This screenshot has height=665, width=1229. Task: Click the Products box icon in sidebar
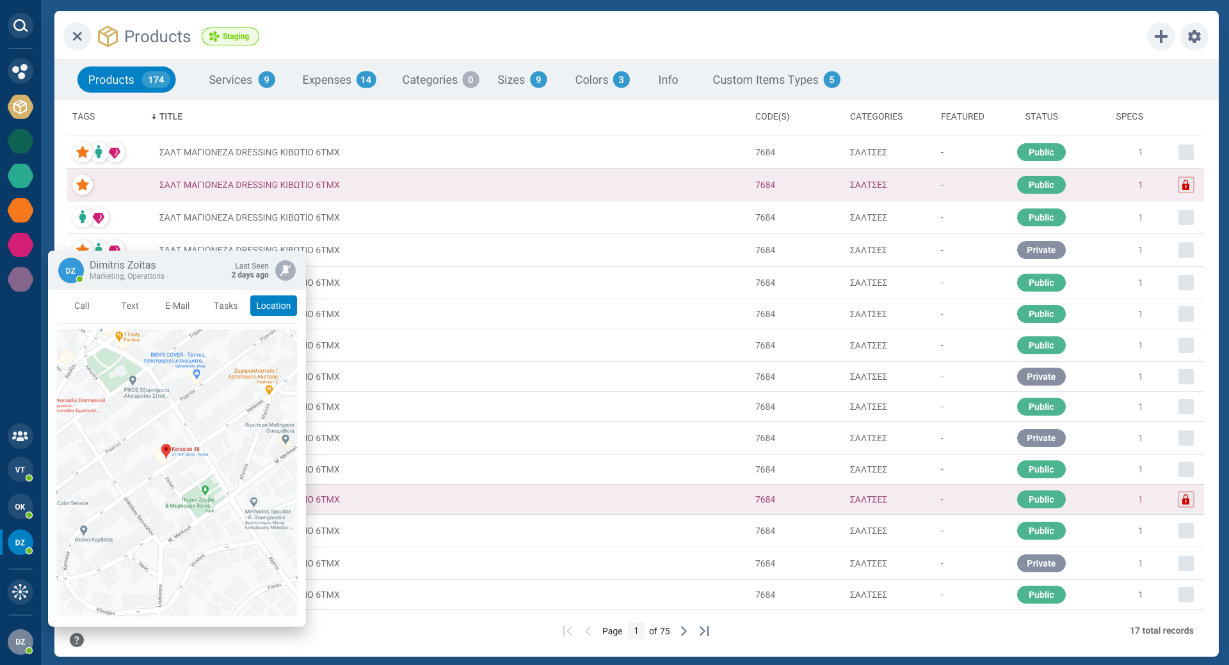(x=20, y=106)
